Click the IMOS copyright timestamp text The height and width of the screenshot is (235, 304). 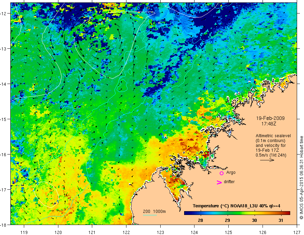coord(301,178)
